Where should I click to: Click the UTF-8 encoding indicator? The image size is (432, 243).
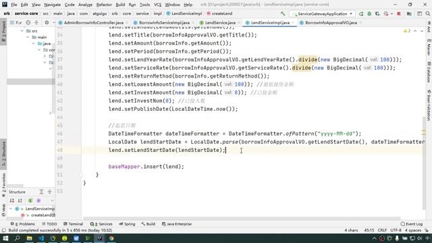(x=396, y=230)
